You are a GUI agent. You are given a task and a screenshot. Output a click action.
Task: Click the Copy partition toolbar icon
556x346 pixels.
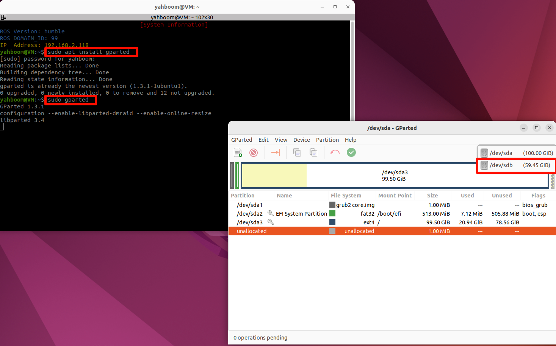(297, 152)
